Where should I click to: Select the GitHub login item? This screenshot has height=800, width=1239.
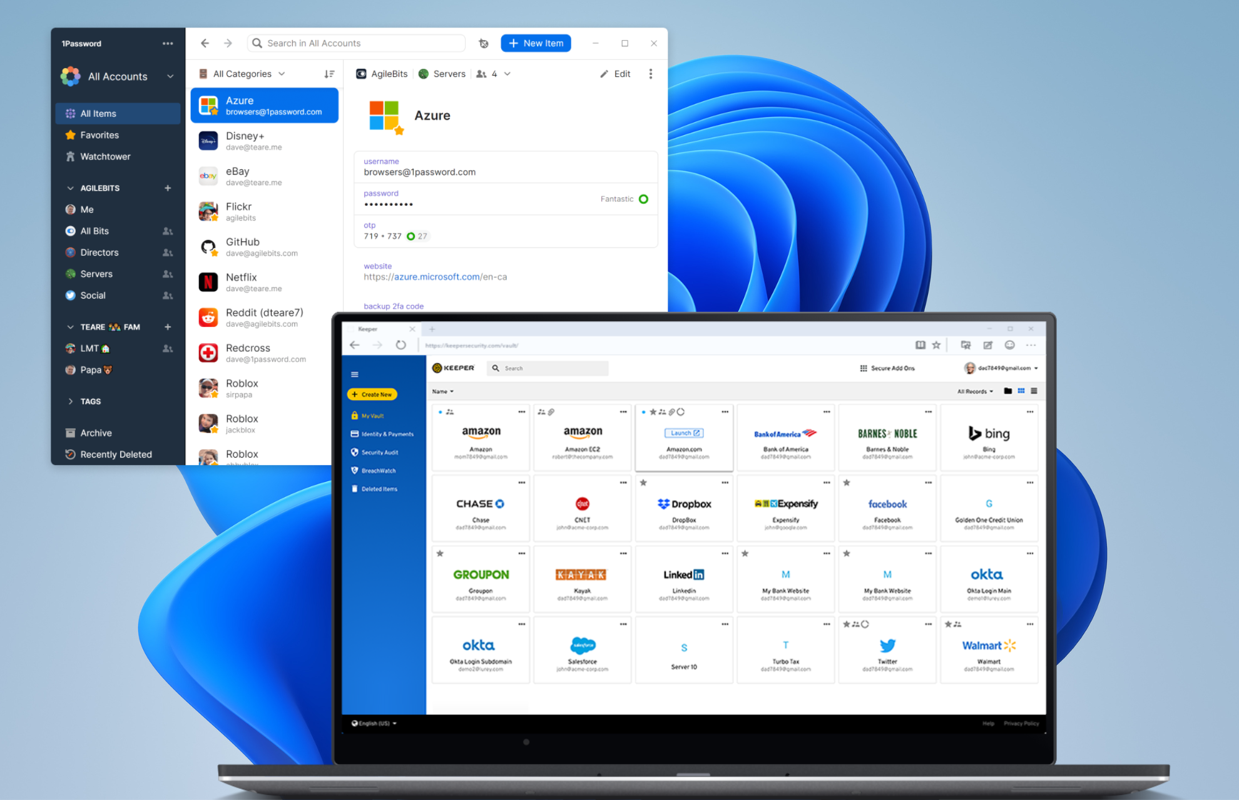pos(264,247)
